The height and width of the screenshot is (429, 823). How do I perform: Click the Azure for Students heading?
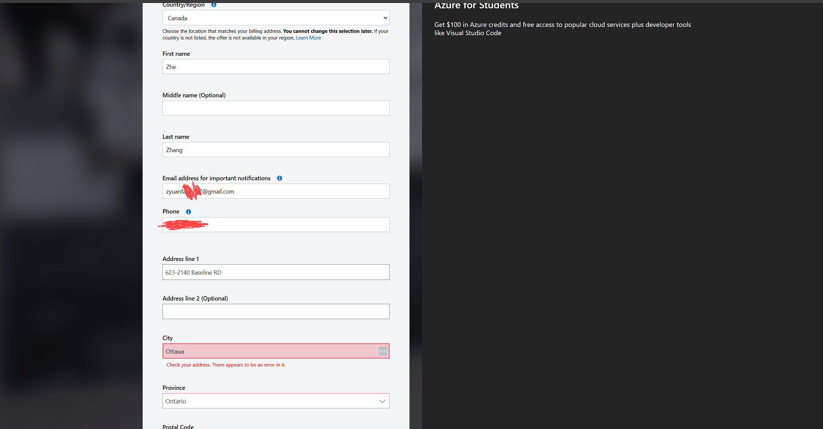point(476,5)
